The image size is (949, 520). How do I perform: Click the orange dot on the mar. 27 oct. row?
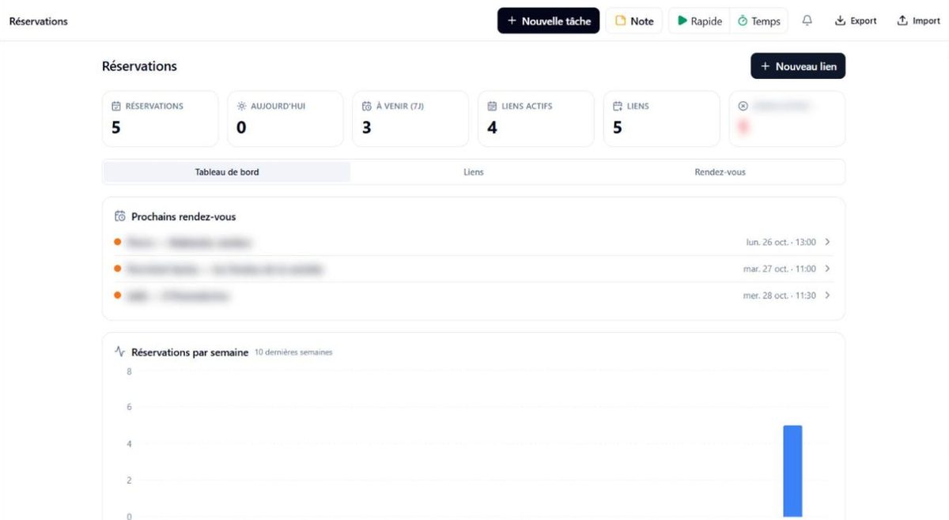[117, 269]
